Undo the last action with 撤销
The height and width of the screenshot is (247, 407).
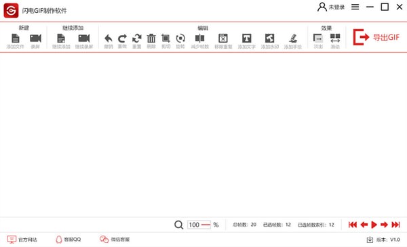(109, 39)
